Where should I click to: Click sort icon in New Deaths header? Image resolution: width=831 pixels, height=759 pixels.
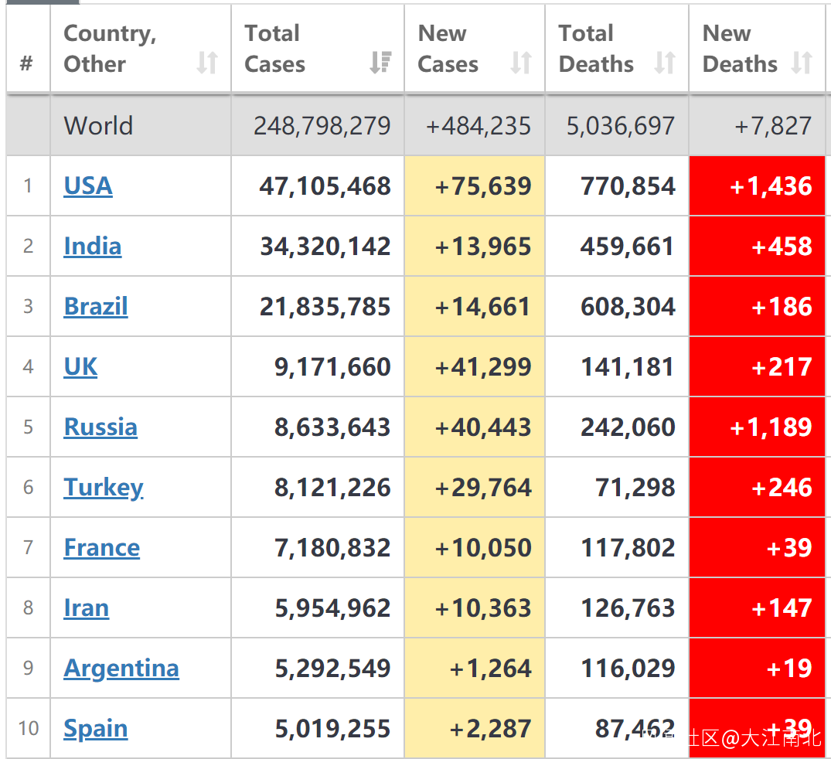(802, 63)
